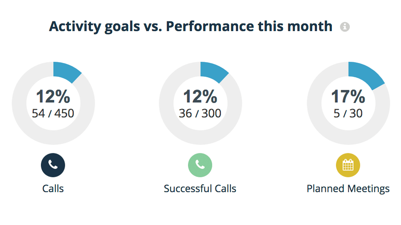401x225 pixels.
Task: Select the Planned Meetings label
Action: 348,189
